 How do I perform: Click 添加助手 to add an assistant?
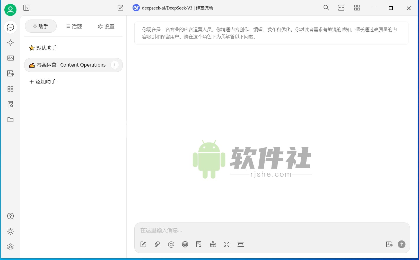[42, 81]
